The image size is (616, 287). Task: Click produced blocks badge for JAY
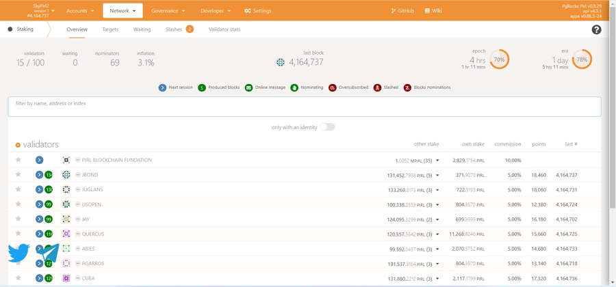[49, 219]
